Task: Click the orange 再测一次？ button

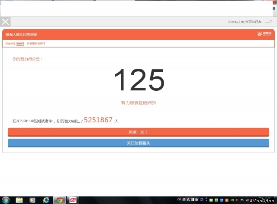Action: [138, 132]
